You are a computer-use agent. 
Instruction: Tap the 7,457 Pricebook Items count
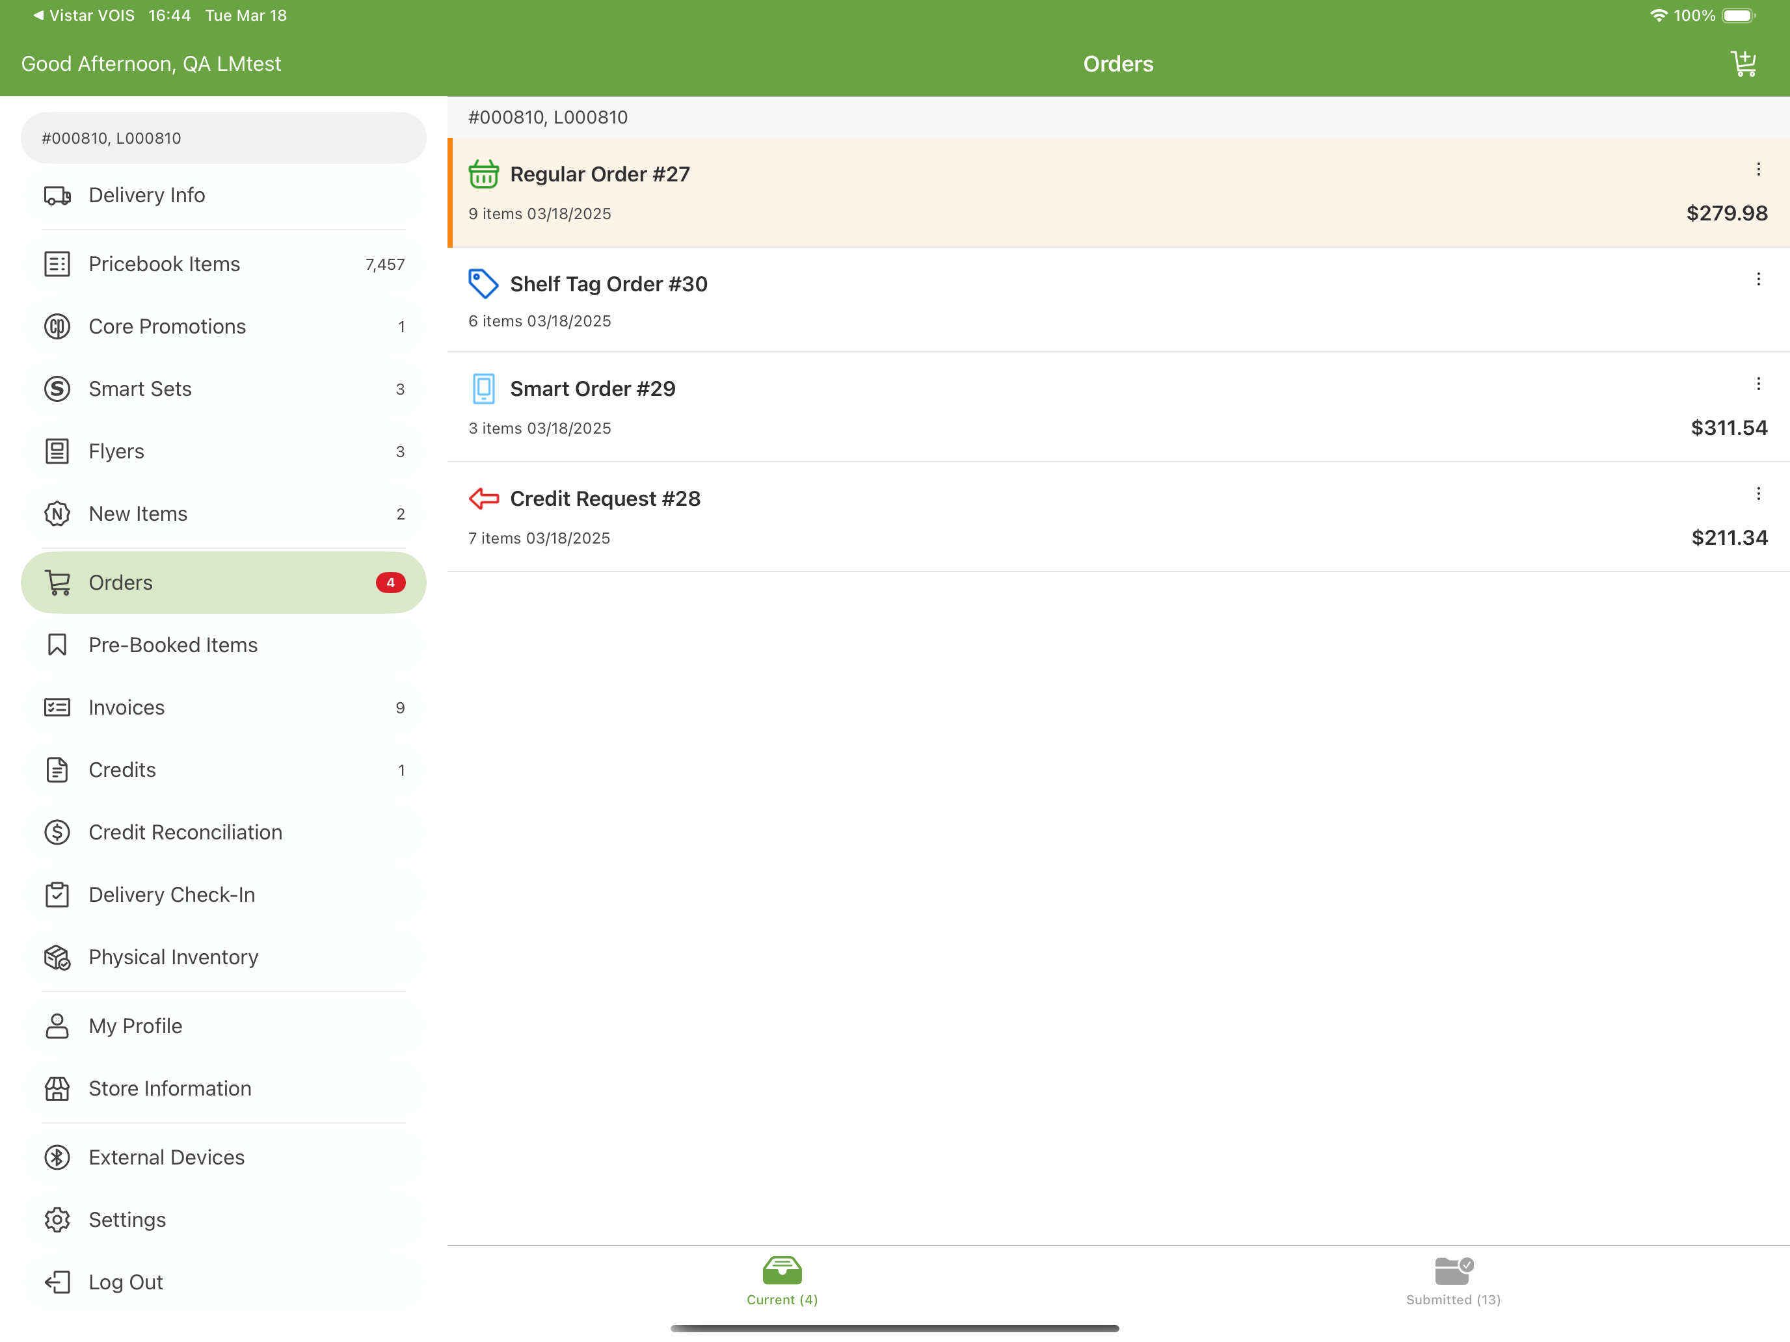(x=384, y=265)
